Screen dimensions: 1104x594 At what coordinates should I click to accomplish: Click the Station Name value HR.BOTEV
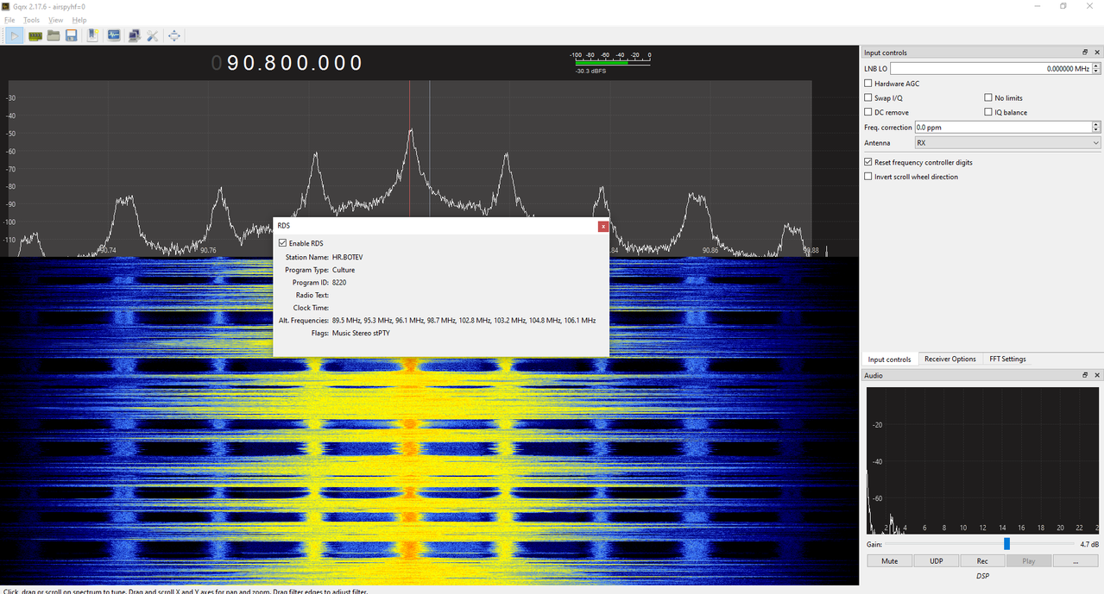tap(347, 257)
